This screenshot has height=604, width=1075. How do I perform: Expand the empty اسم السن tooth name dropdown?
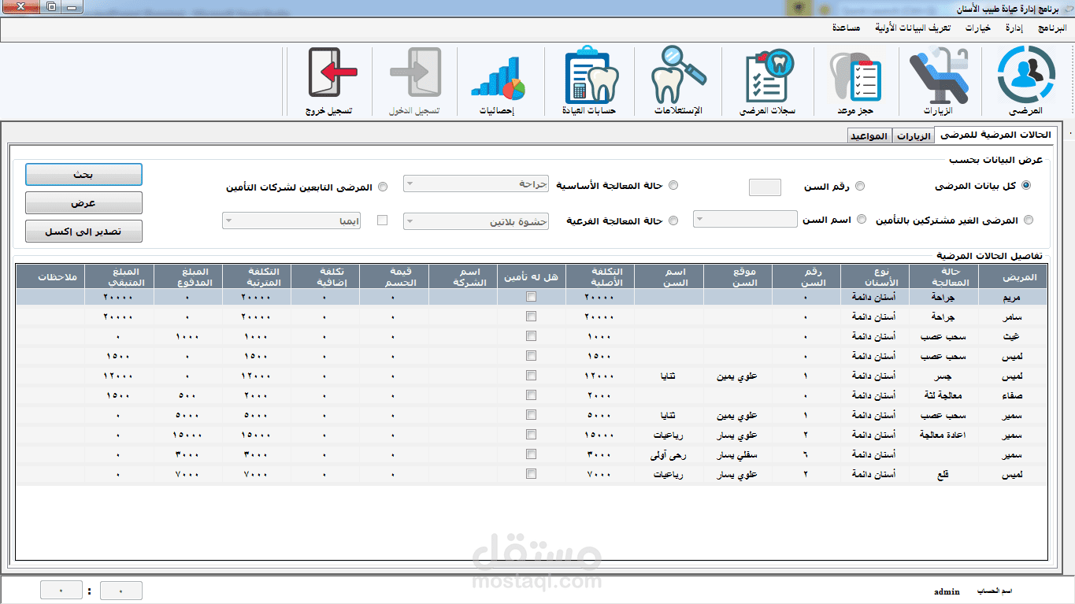(x=746, y=219)
